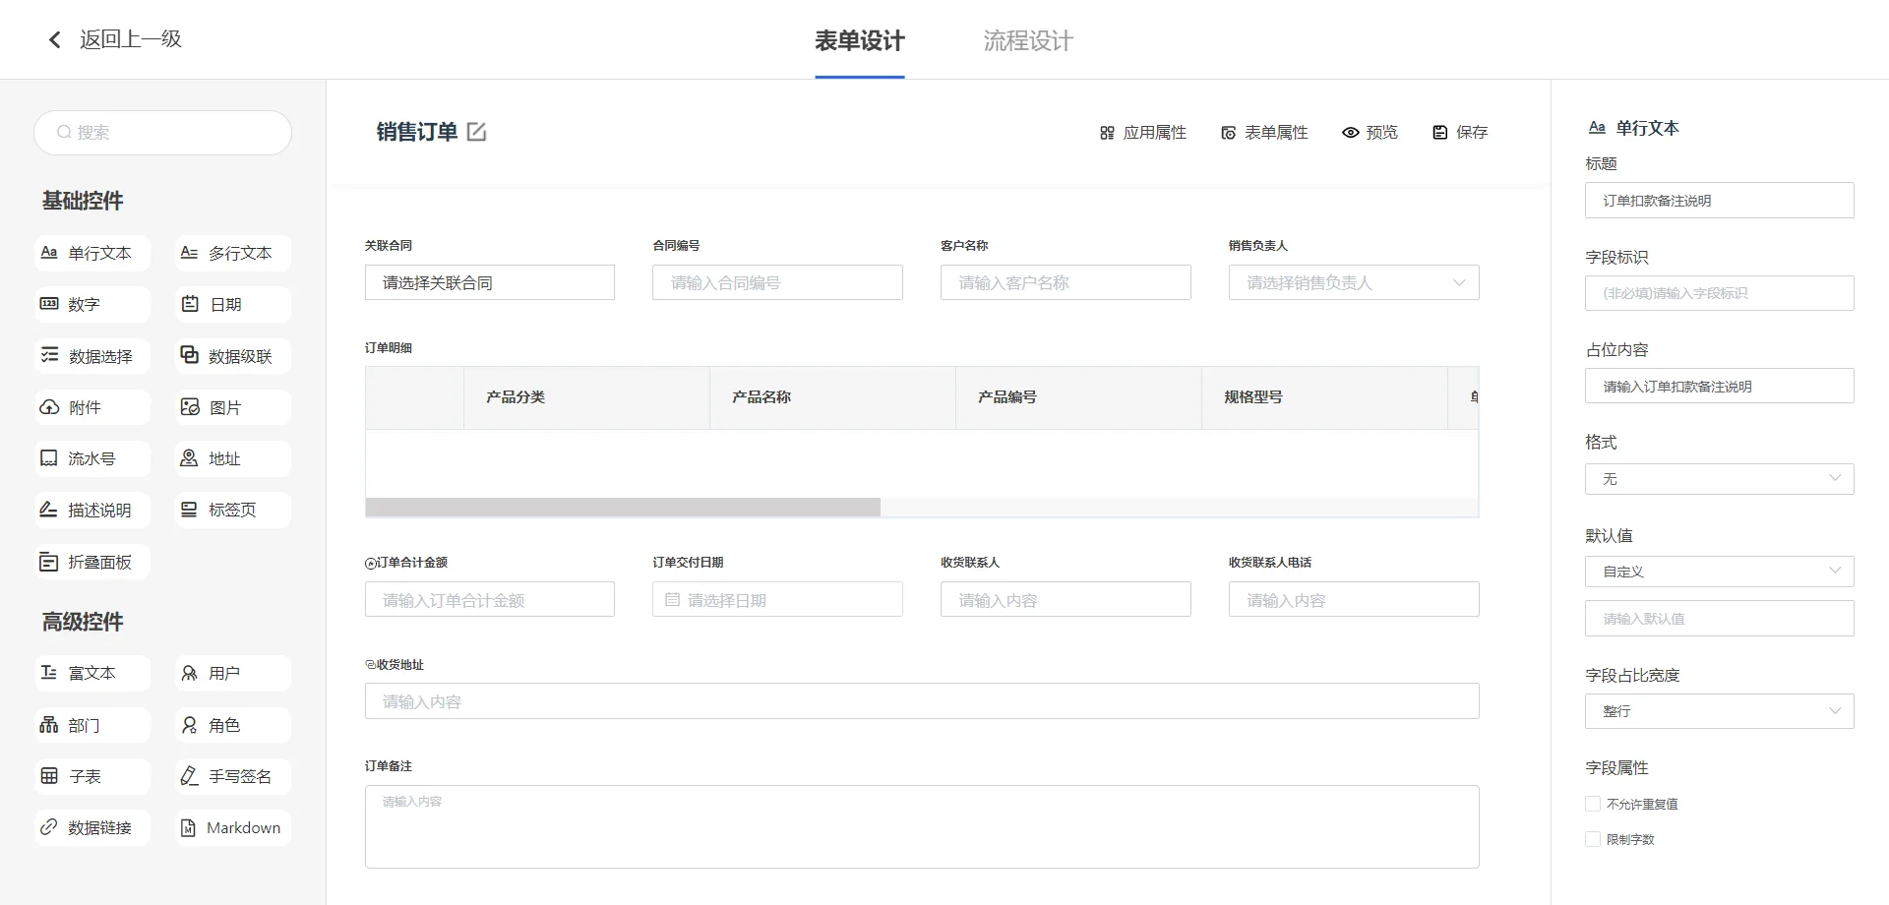Select the 多行文本 control
1889x905 pixels.
233,253
